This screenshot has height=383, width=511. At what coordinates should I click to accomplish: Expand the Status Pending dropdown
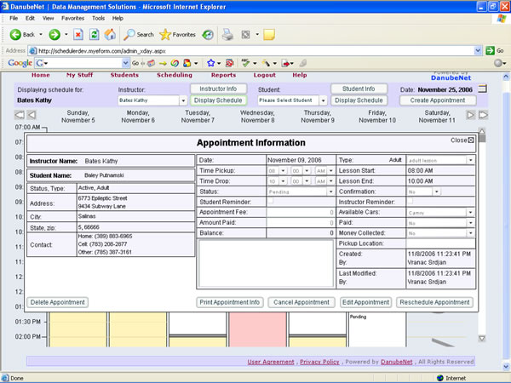(330, 191)
